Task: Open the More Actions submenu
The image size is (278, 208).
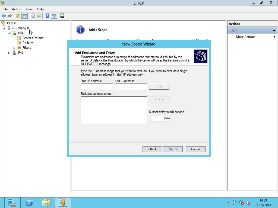Action: 245,37
